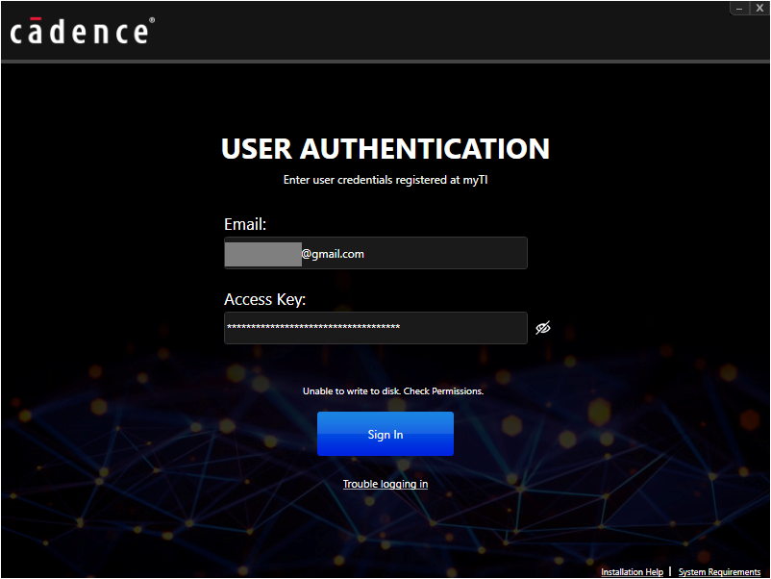Click the slashed-eye icon beside Access Key
The height and width of the screenshot is (579, 771).
click(x=542, y=327)
